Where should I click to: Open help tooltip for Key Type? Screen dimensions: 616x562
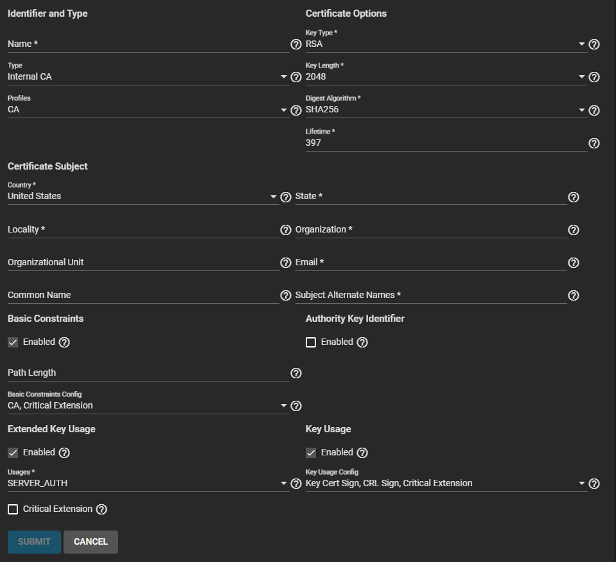[x=594, y=44]
